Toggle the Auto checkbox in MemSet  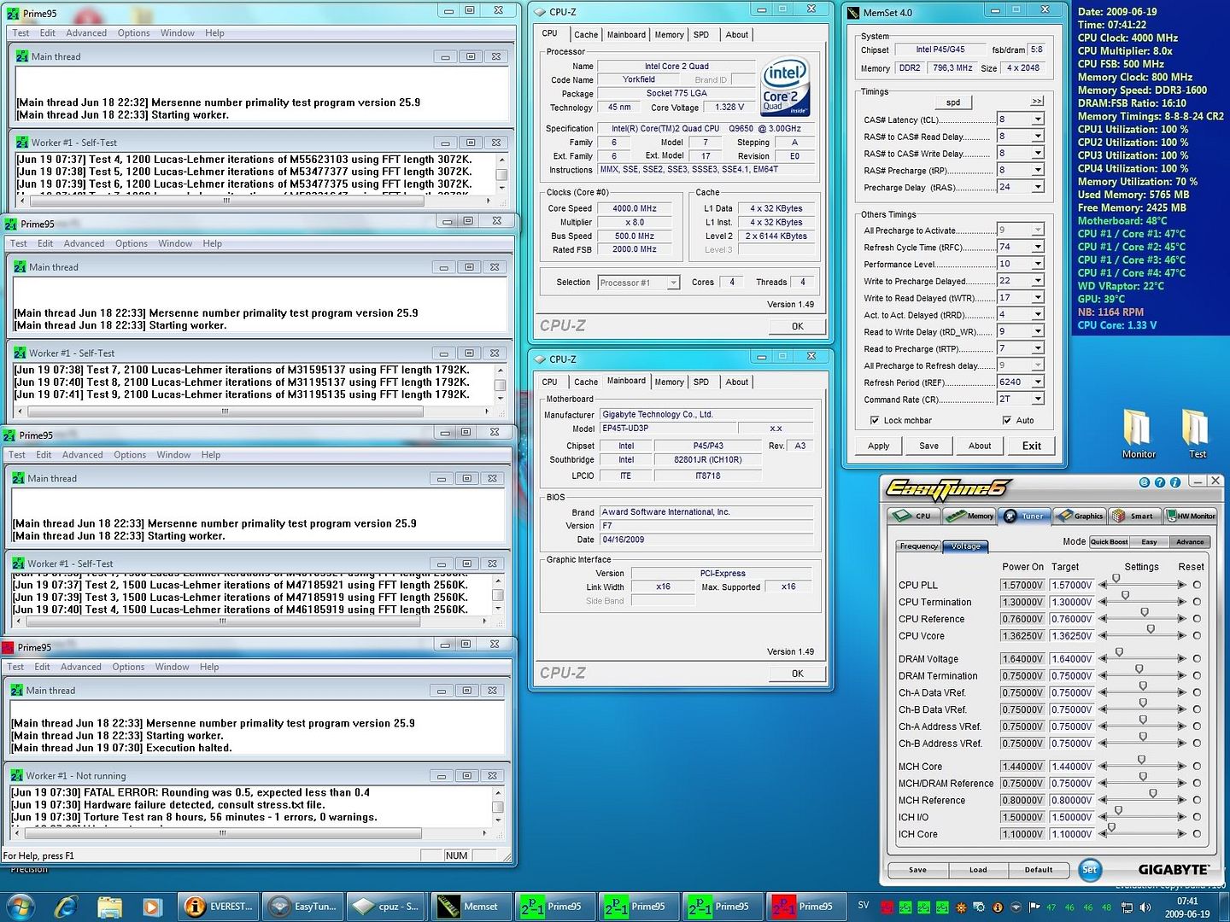point(1007,420)
